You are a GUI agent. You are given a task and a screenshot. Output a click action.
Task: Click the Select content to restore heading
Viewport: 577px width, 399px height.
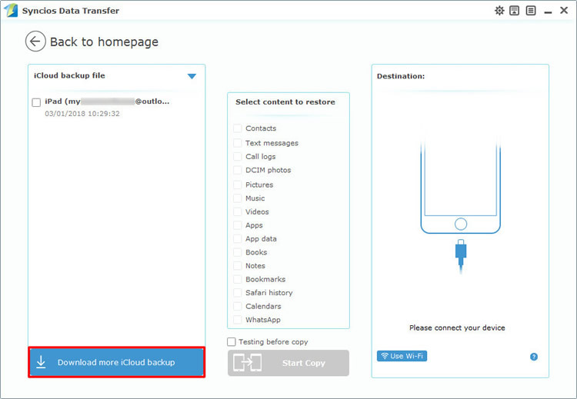click(285, 102)
